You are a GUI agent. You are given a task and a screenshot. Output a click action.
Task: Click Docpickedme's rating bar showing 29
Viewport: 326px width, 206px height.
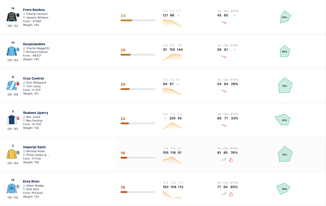(x=138, y=55)
